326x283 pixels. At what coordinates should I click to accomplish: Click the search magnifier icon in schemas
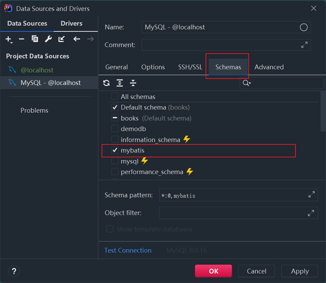point(247,83)
